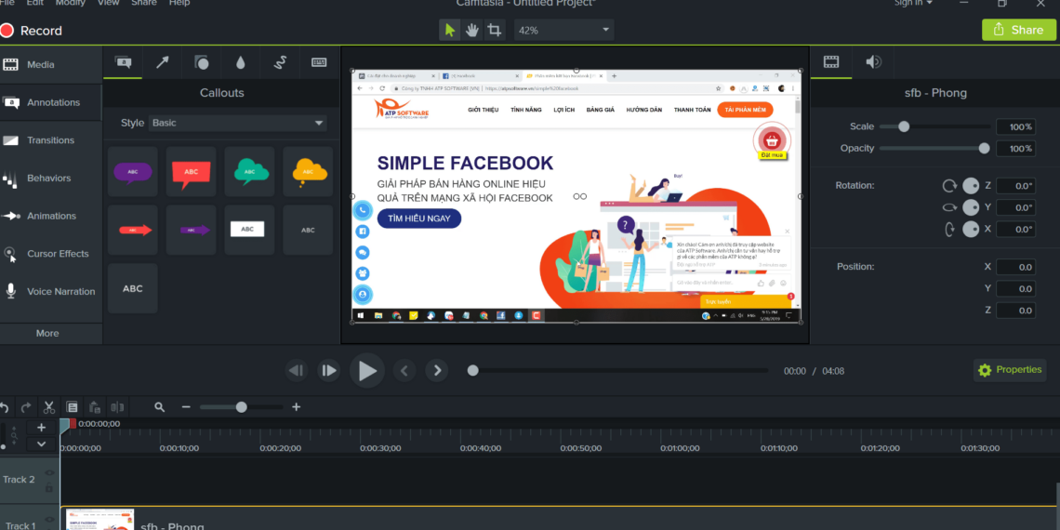1060x530 pixels.
Task: Select the Callouts annotation sub-tab icon
Action: coord(123,62)
